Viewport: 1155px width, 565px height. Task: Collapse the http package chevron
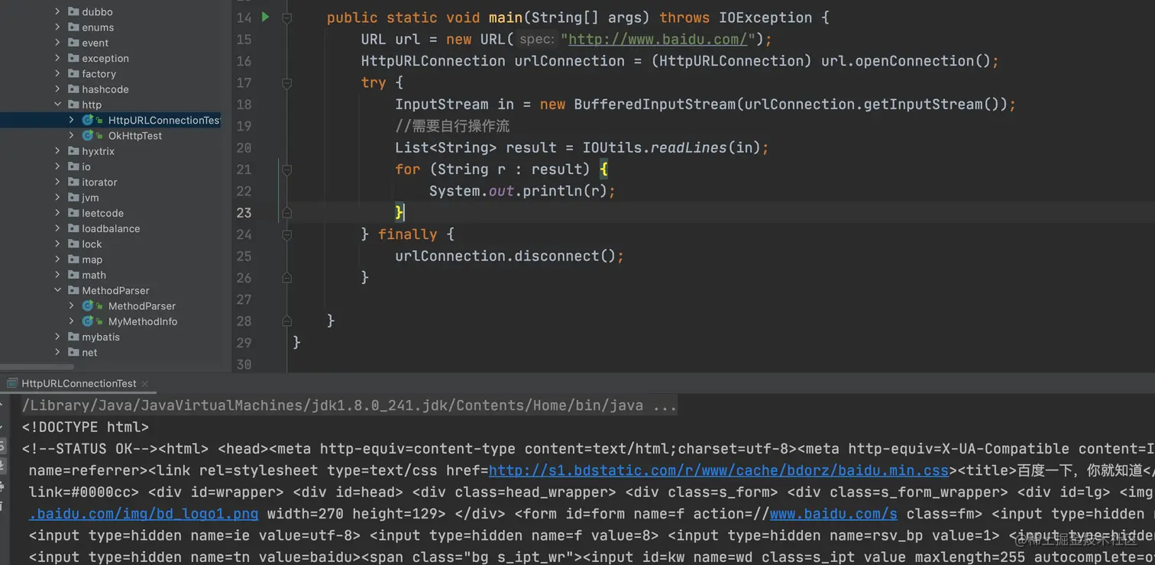tap(58, 105)
